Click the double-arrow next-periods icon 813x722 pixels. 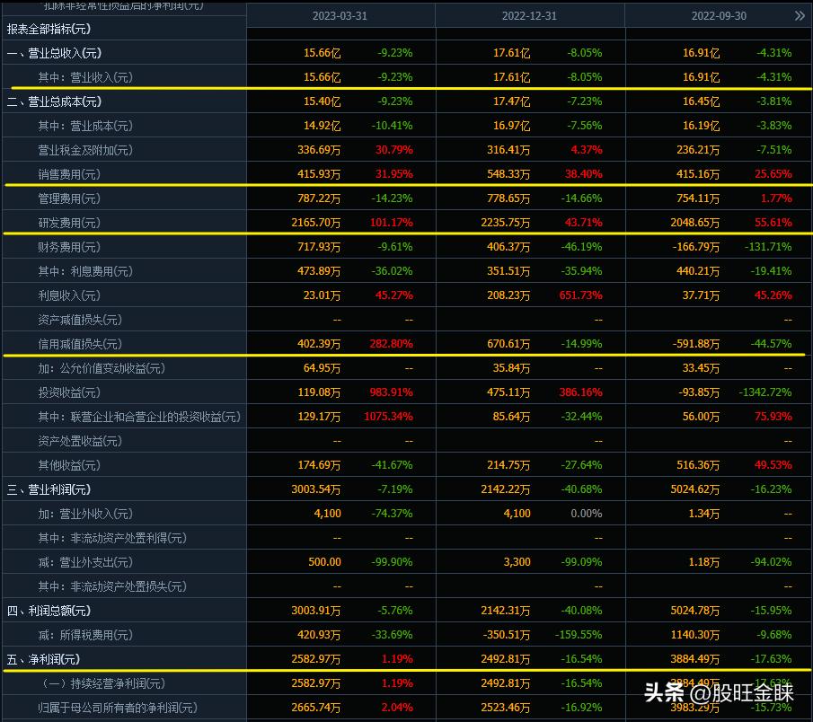(x=800, y=16)
